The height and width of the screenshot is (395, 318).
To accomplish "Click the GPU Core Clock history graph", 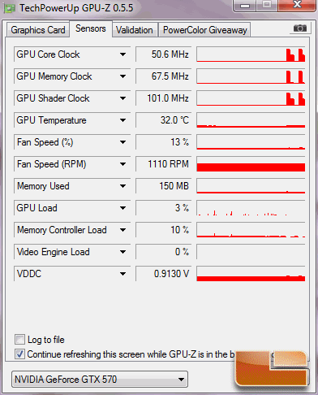I will pos(251,54).
